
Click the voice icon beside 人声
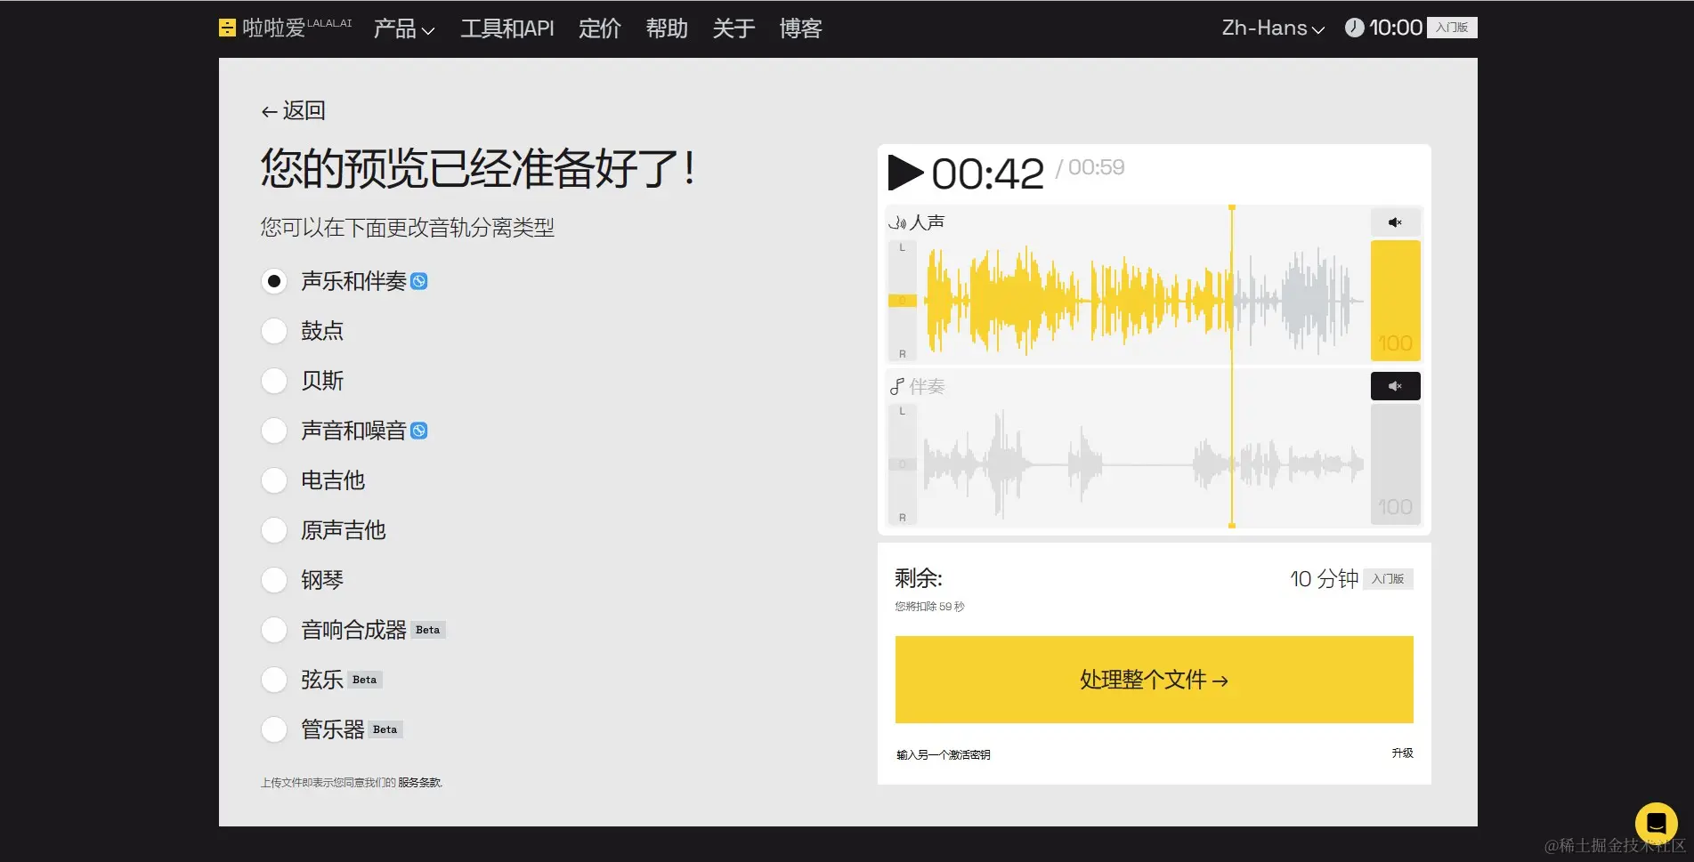pyautogui.click(x=897, y=222)
